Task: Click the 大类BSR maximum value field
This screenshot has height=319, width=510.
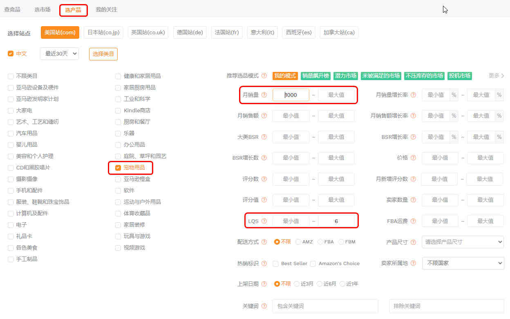Action: [336, 137]
